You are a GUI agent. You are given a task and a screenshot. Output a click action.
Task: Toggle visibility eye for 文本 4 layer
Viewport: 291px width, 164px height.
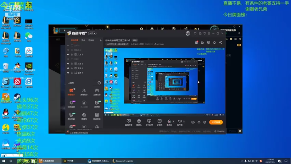point(68,45)
